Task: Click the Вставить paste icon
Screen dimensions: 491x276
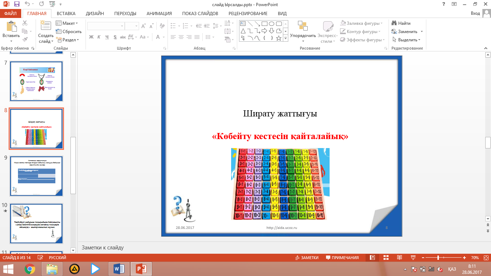Action: (x=11, y=27)
